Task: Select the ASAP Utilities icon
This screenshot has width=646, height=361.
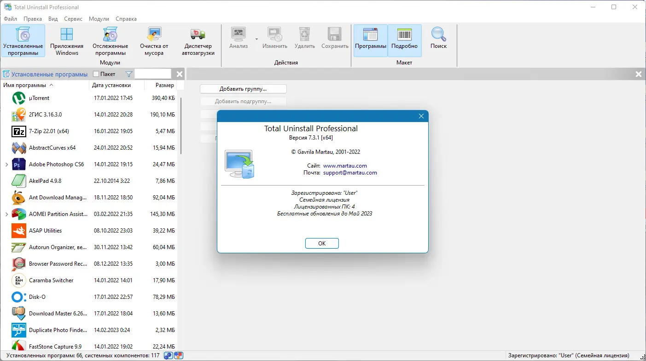Action: coord(19,231)
